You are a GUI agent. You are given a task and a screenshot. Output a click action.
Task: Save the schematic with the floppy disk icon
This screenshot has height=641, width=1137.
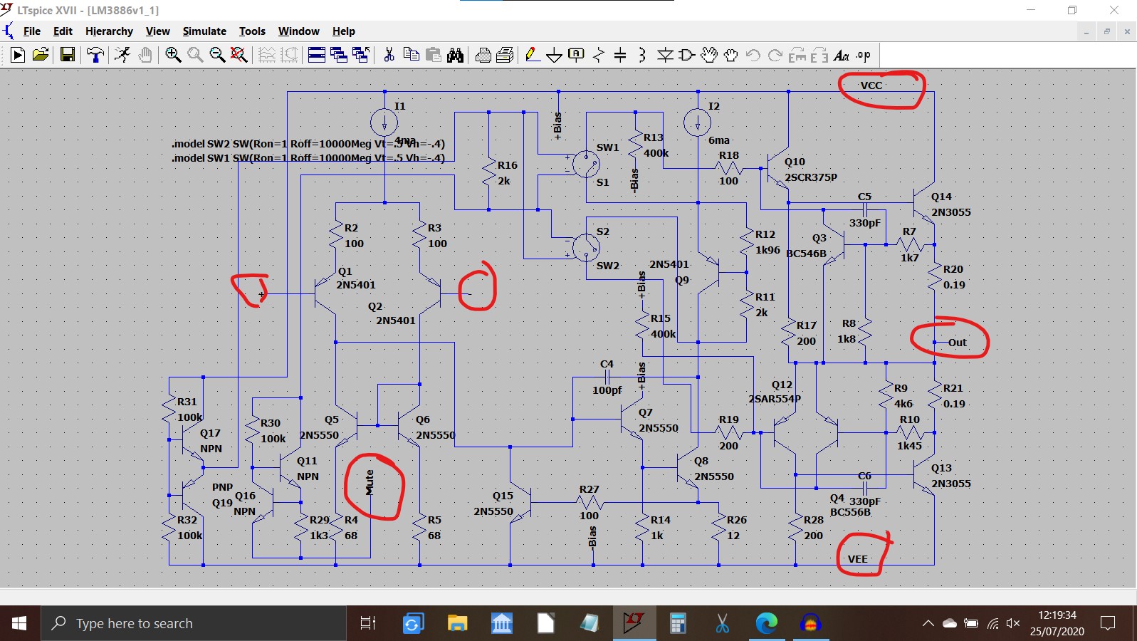(x=68, y=55)
